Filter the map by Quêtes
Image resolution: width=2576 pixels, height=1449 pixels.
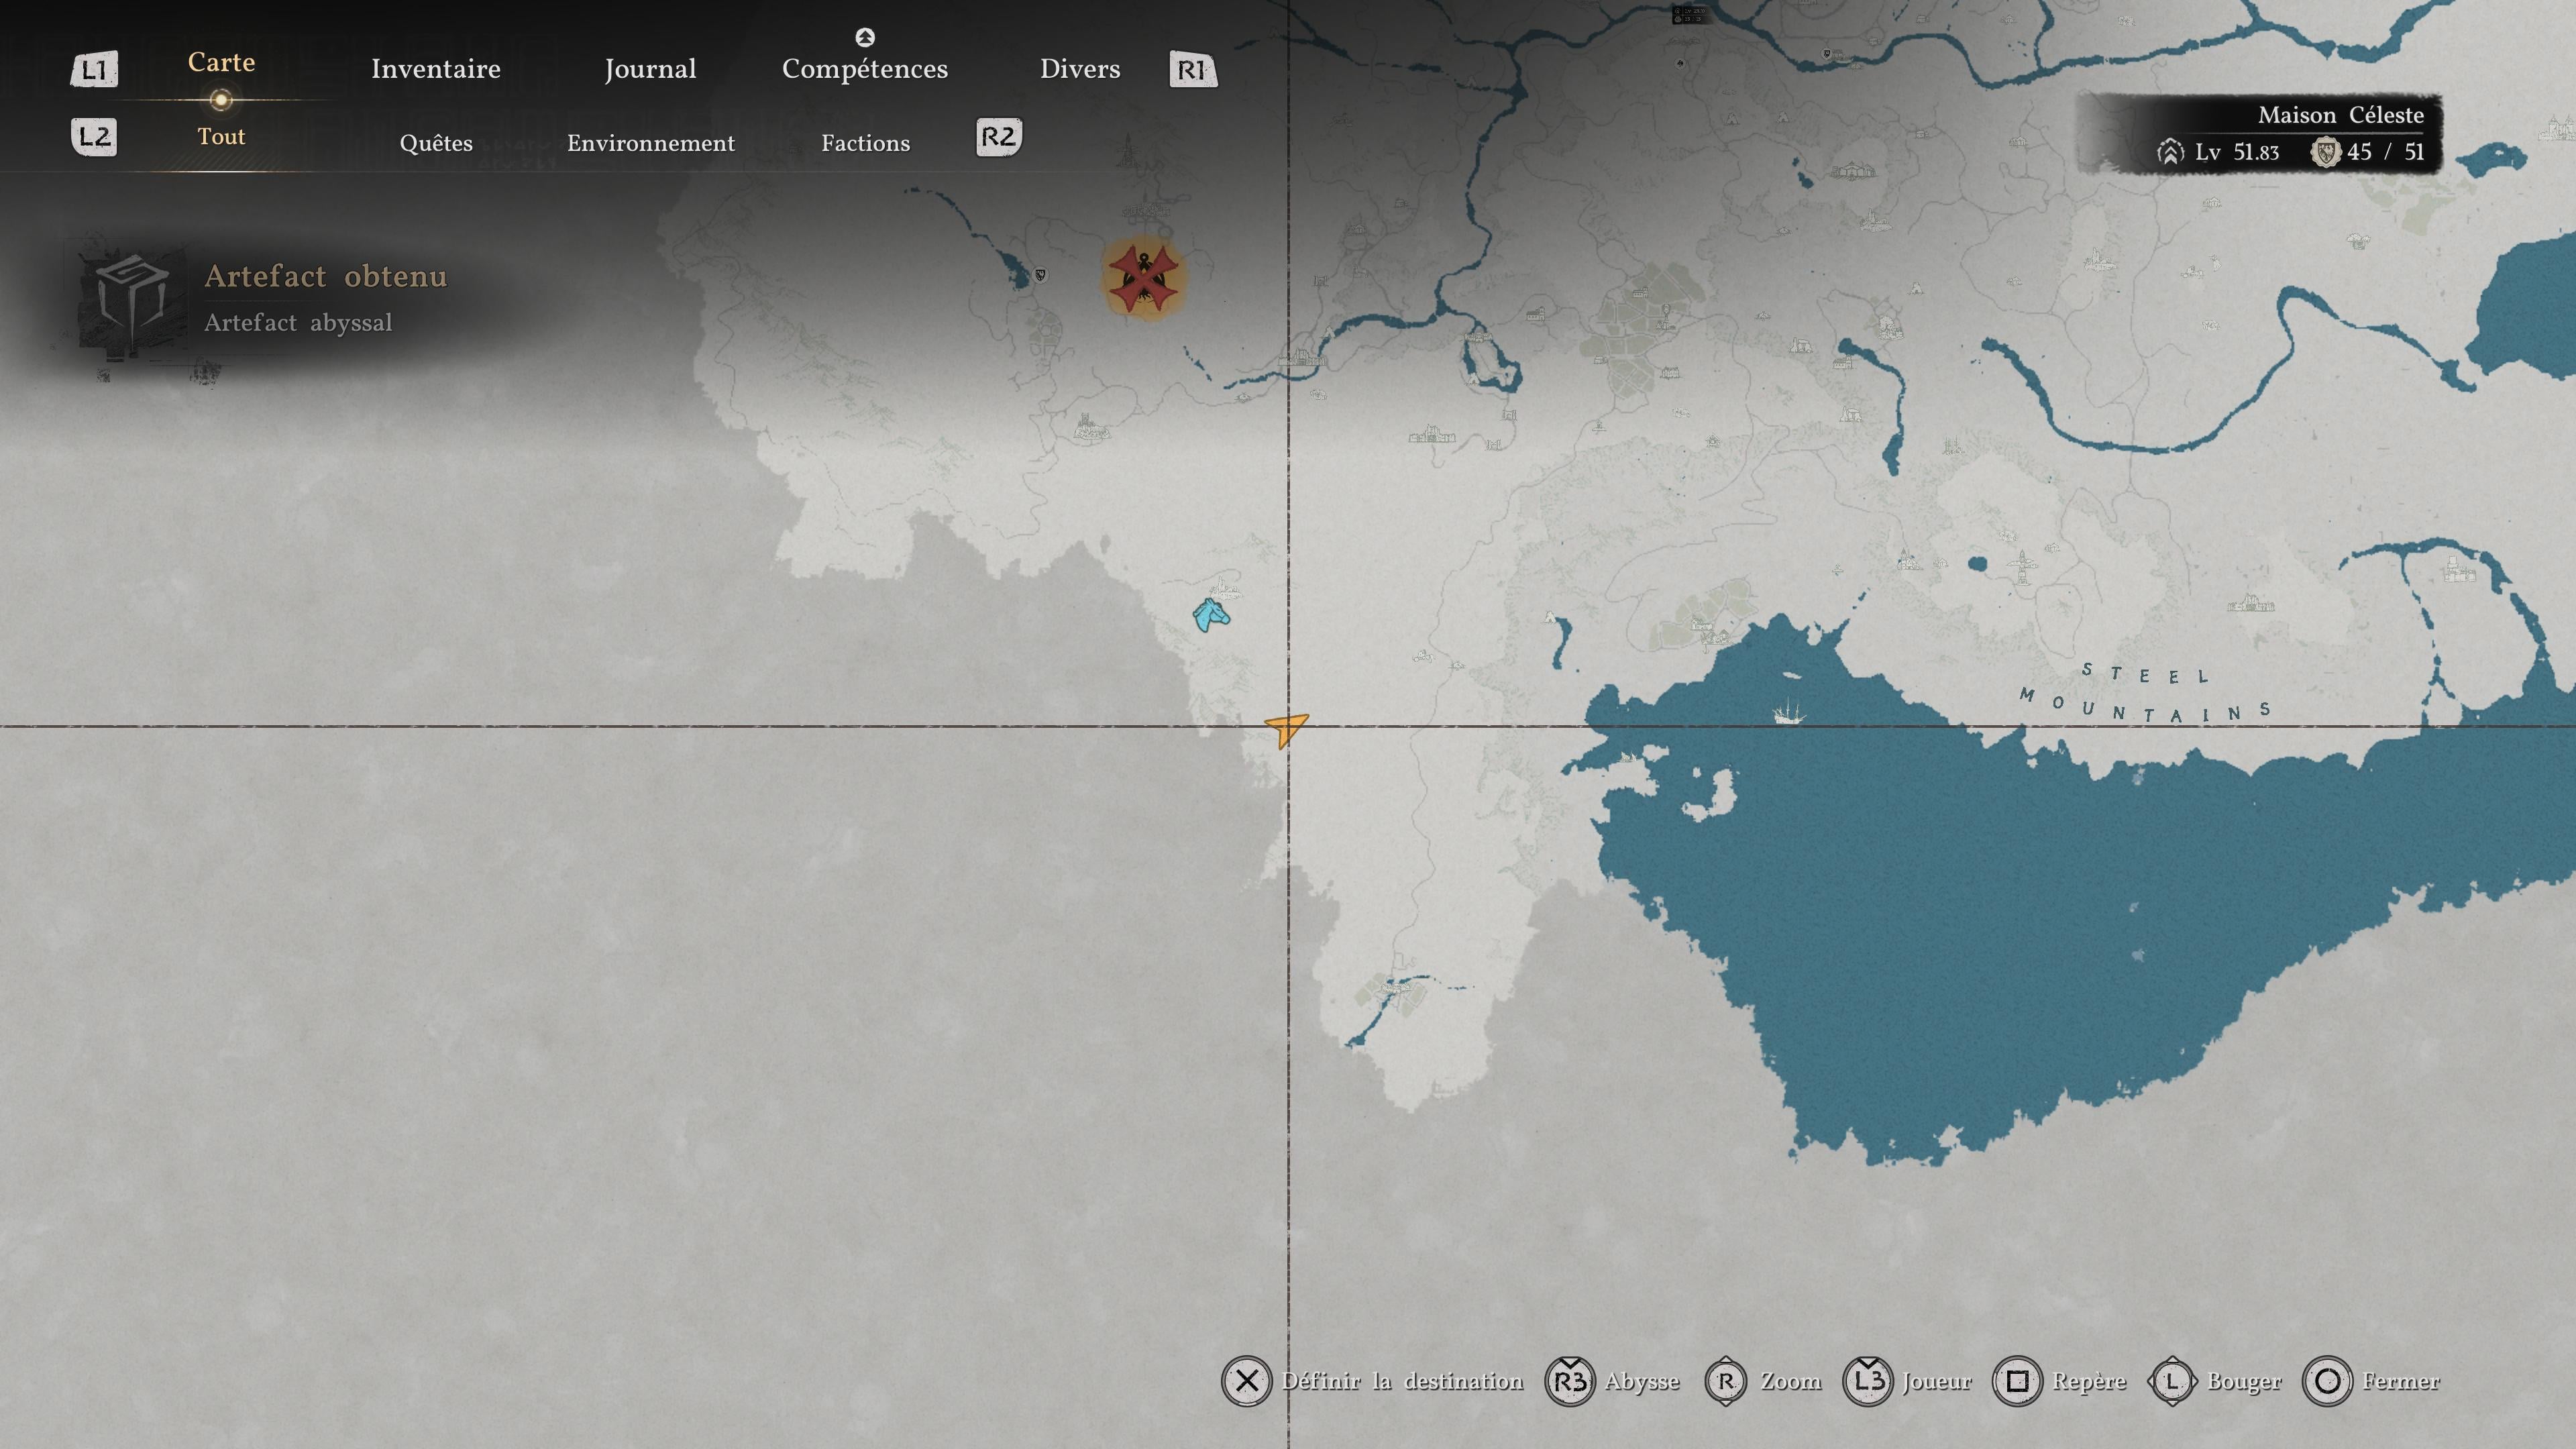pos(436,143)
